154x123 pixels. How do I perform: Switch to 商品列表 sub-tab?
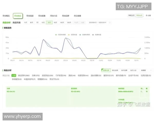(x=16, y=23)
